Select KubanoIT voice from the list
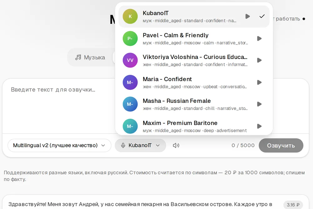The width and height of the screenshot is (313, 209). click(x=194, y=16)
